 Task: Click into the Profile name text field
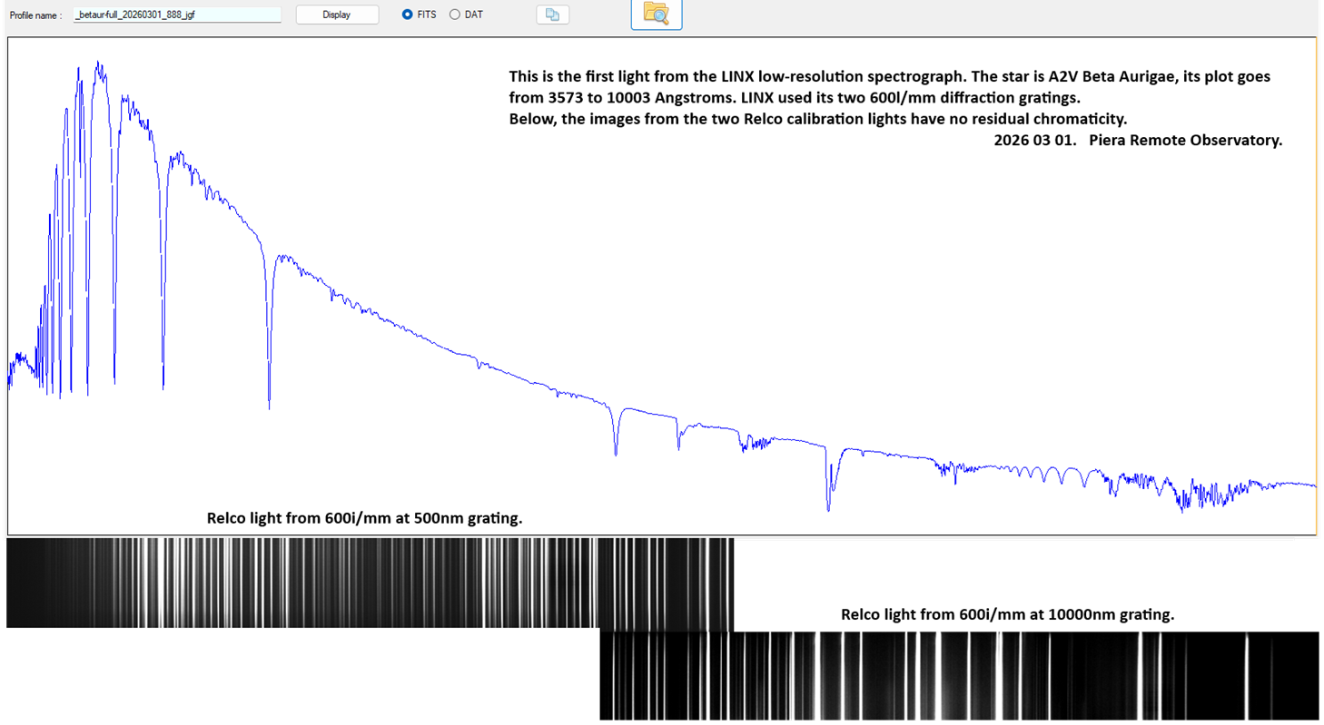[x=176, y=15]
